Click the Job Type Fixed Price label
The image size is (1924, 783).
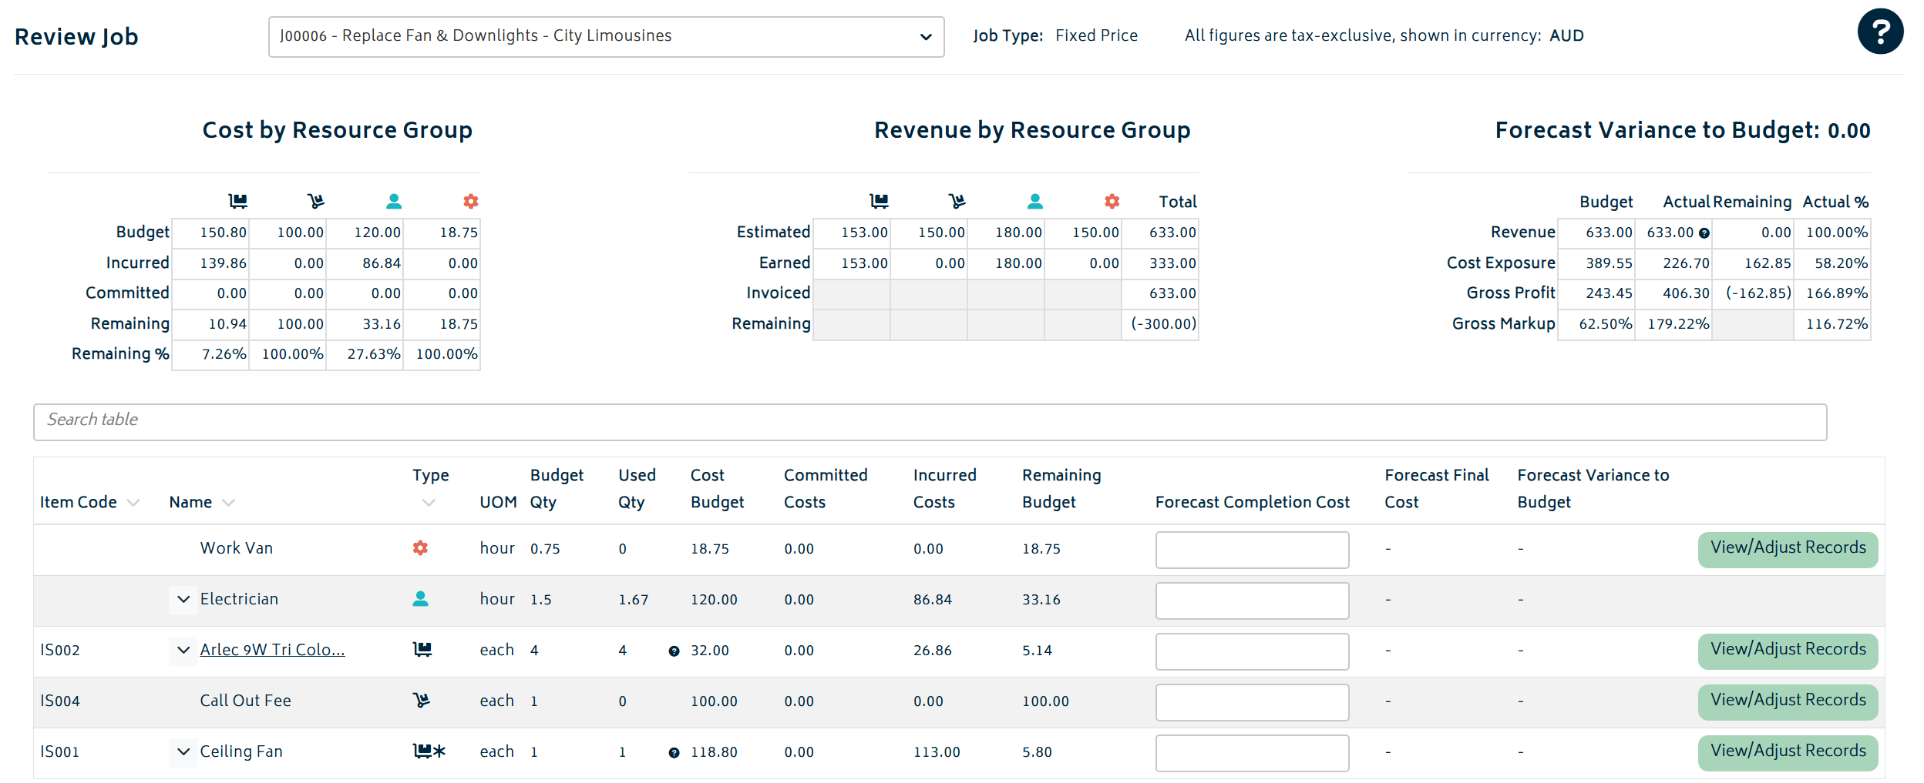tap(1054, 35)
